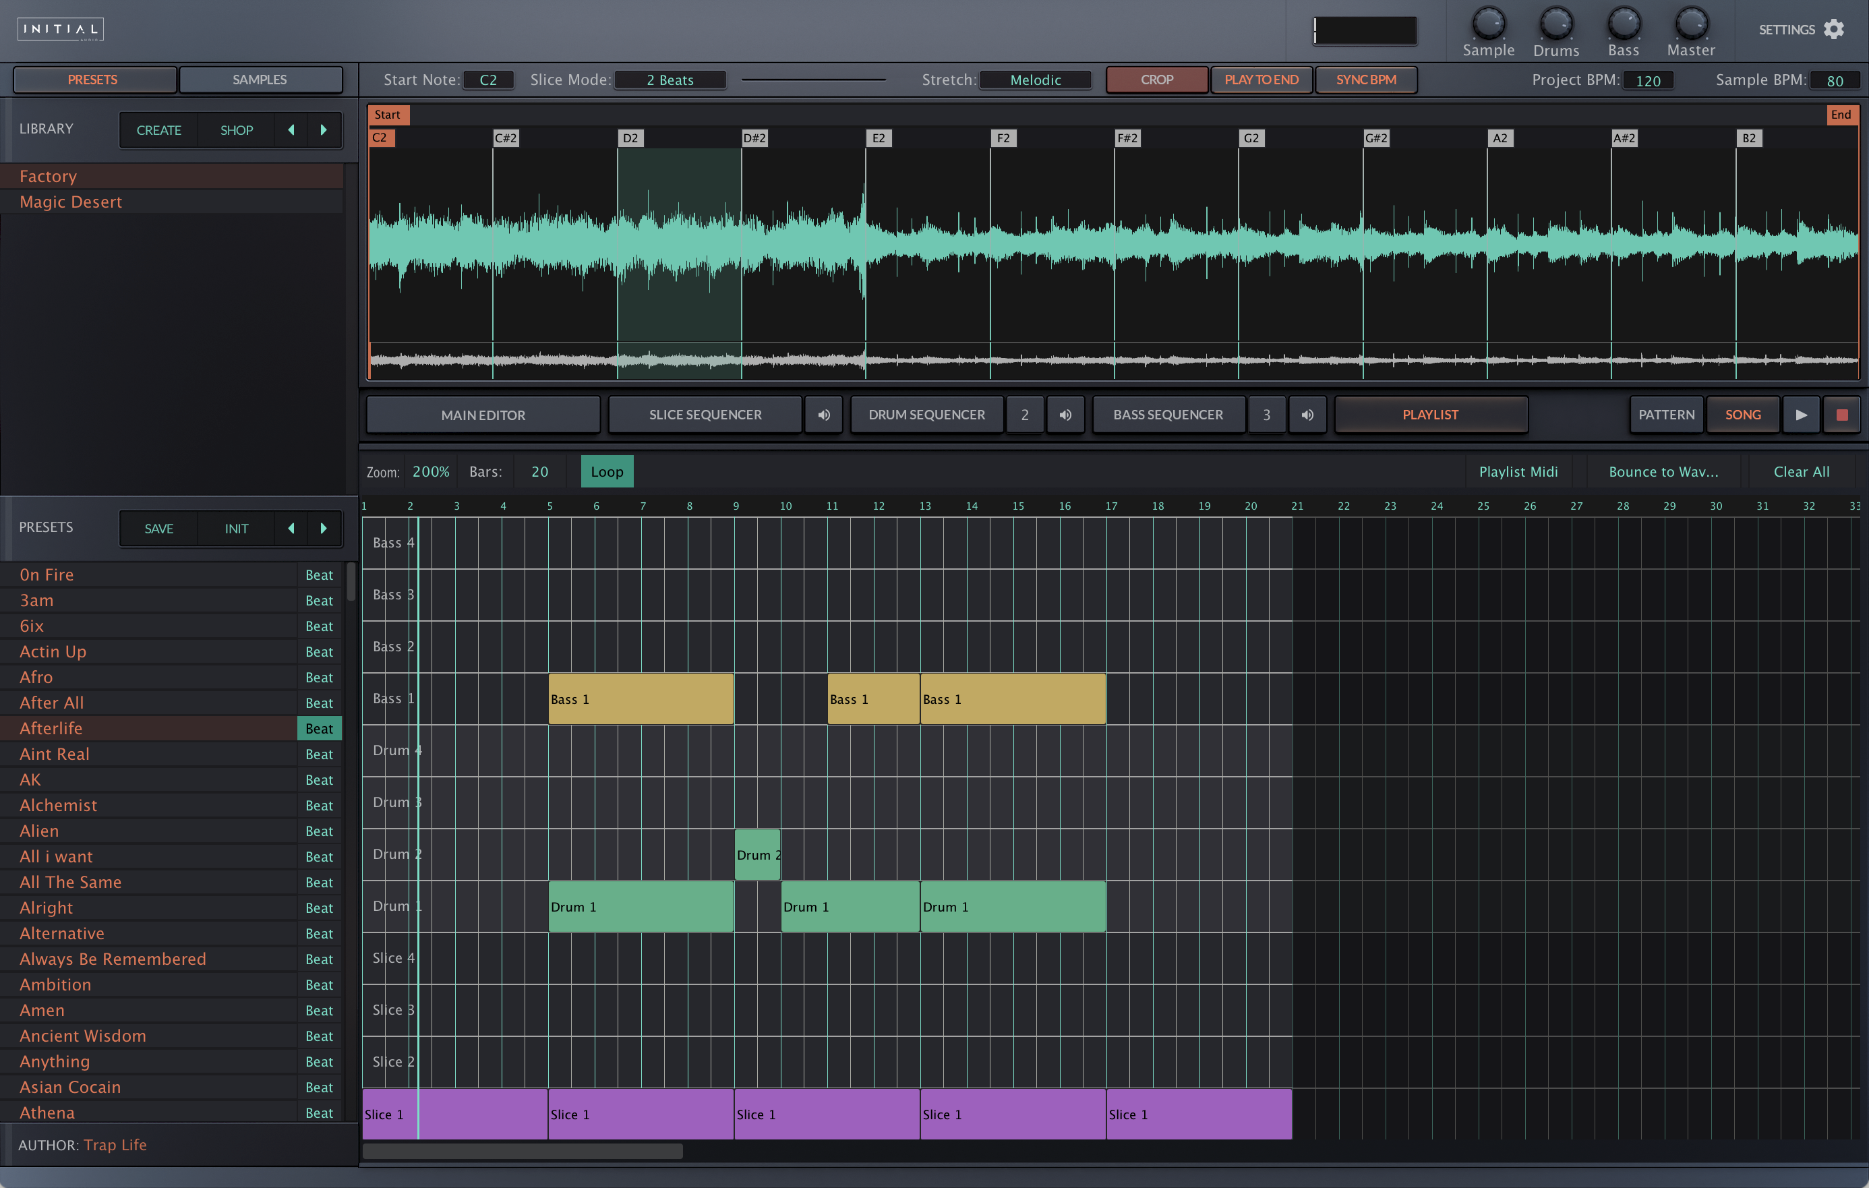1869x1188 pixels.
Task: Click the library SHOP button
Action: pyautogui.click(x=237, y=129)
